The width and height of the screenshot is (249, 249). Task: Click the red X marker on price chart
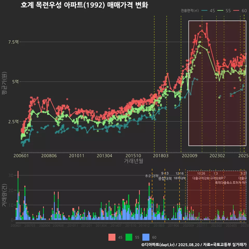pos(233,96)
